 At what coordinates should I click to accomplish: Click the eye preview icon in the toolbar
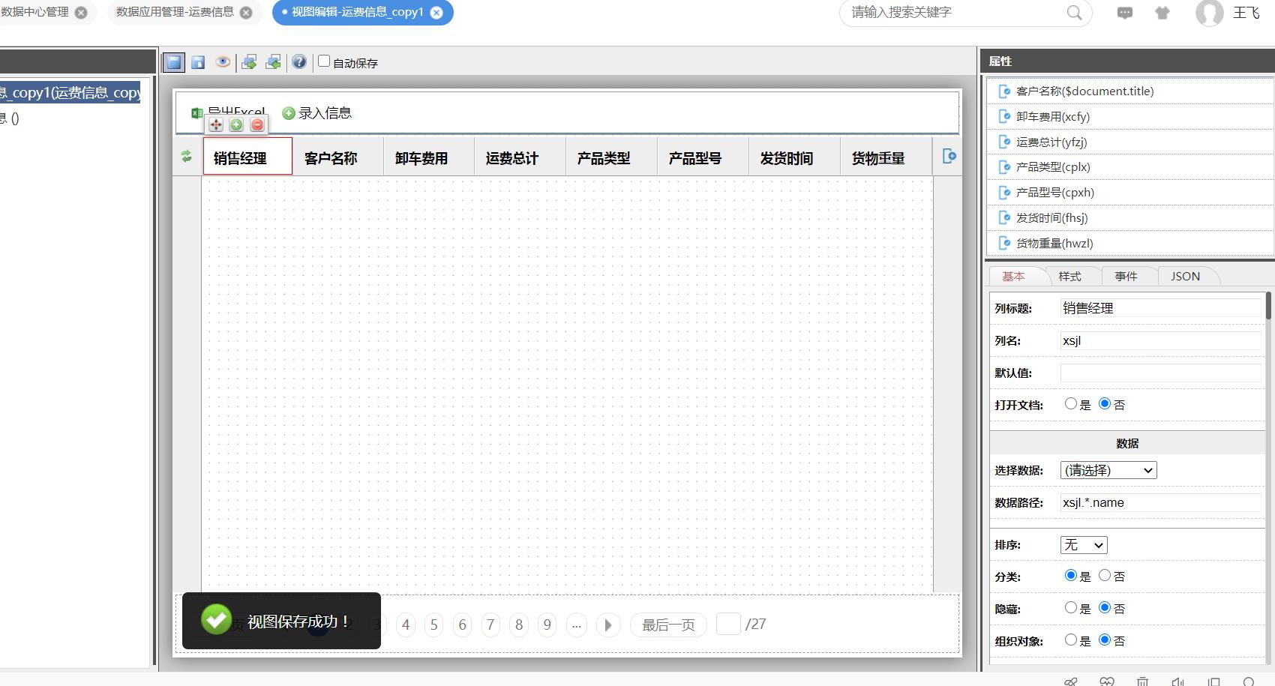point(223,62)
